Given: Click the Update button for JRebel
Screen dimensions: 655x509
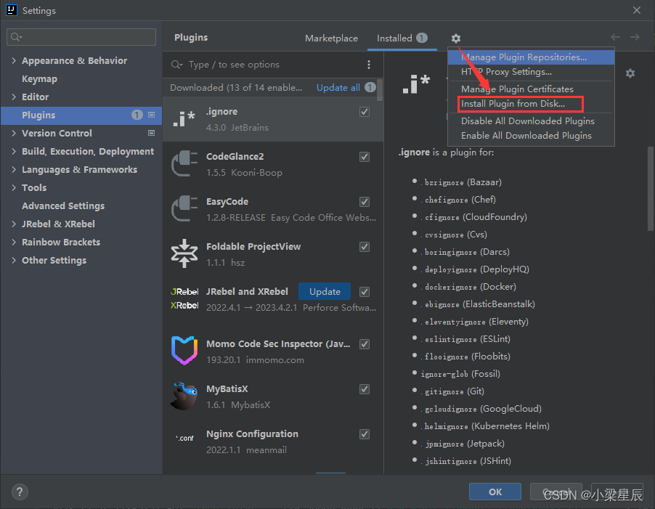Looking at the screenshot, I should tap(325, 291).
